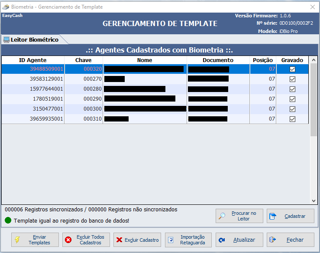Sort table by ID Agente column header
320x253 pixels.
pos(33,60)
